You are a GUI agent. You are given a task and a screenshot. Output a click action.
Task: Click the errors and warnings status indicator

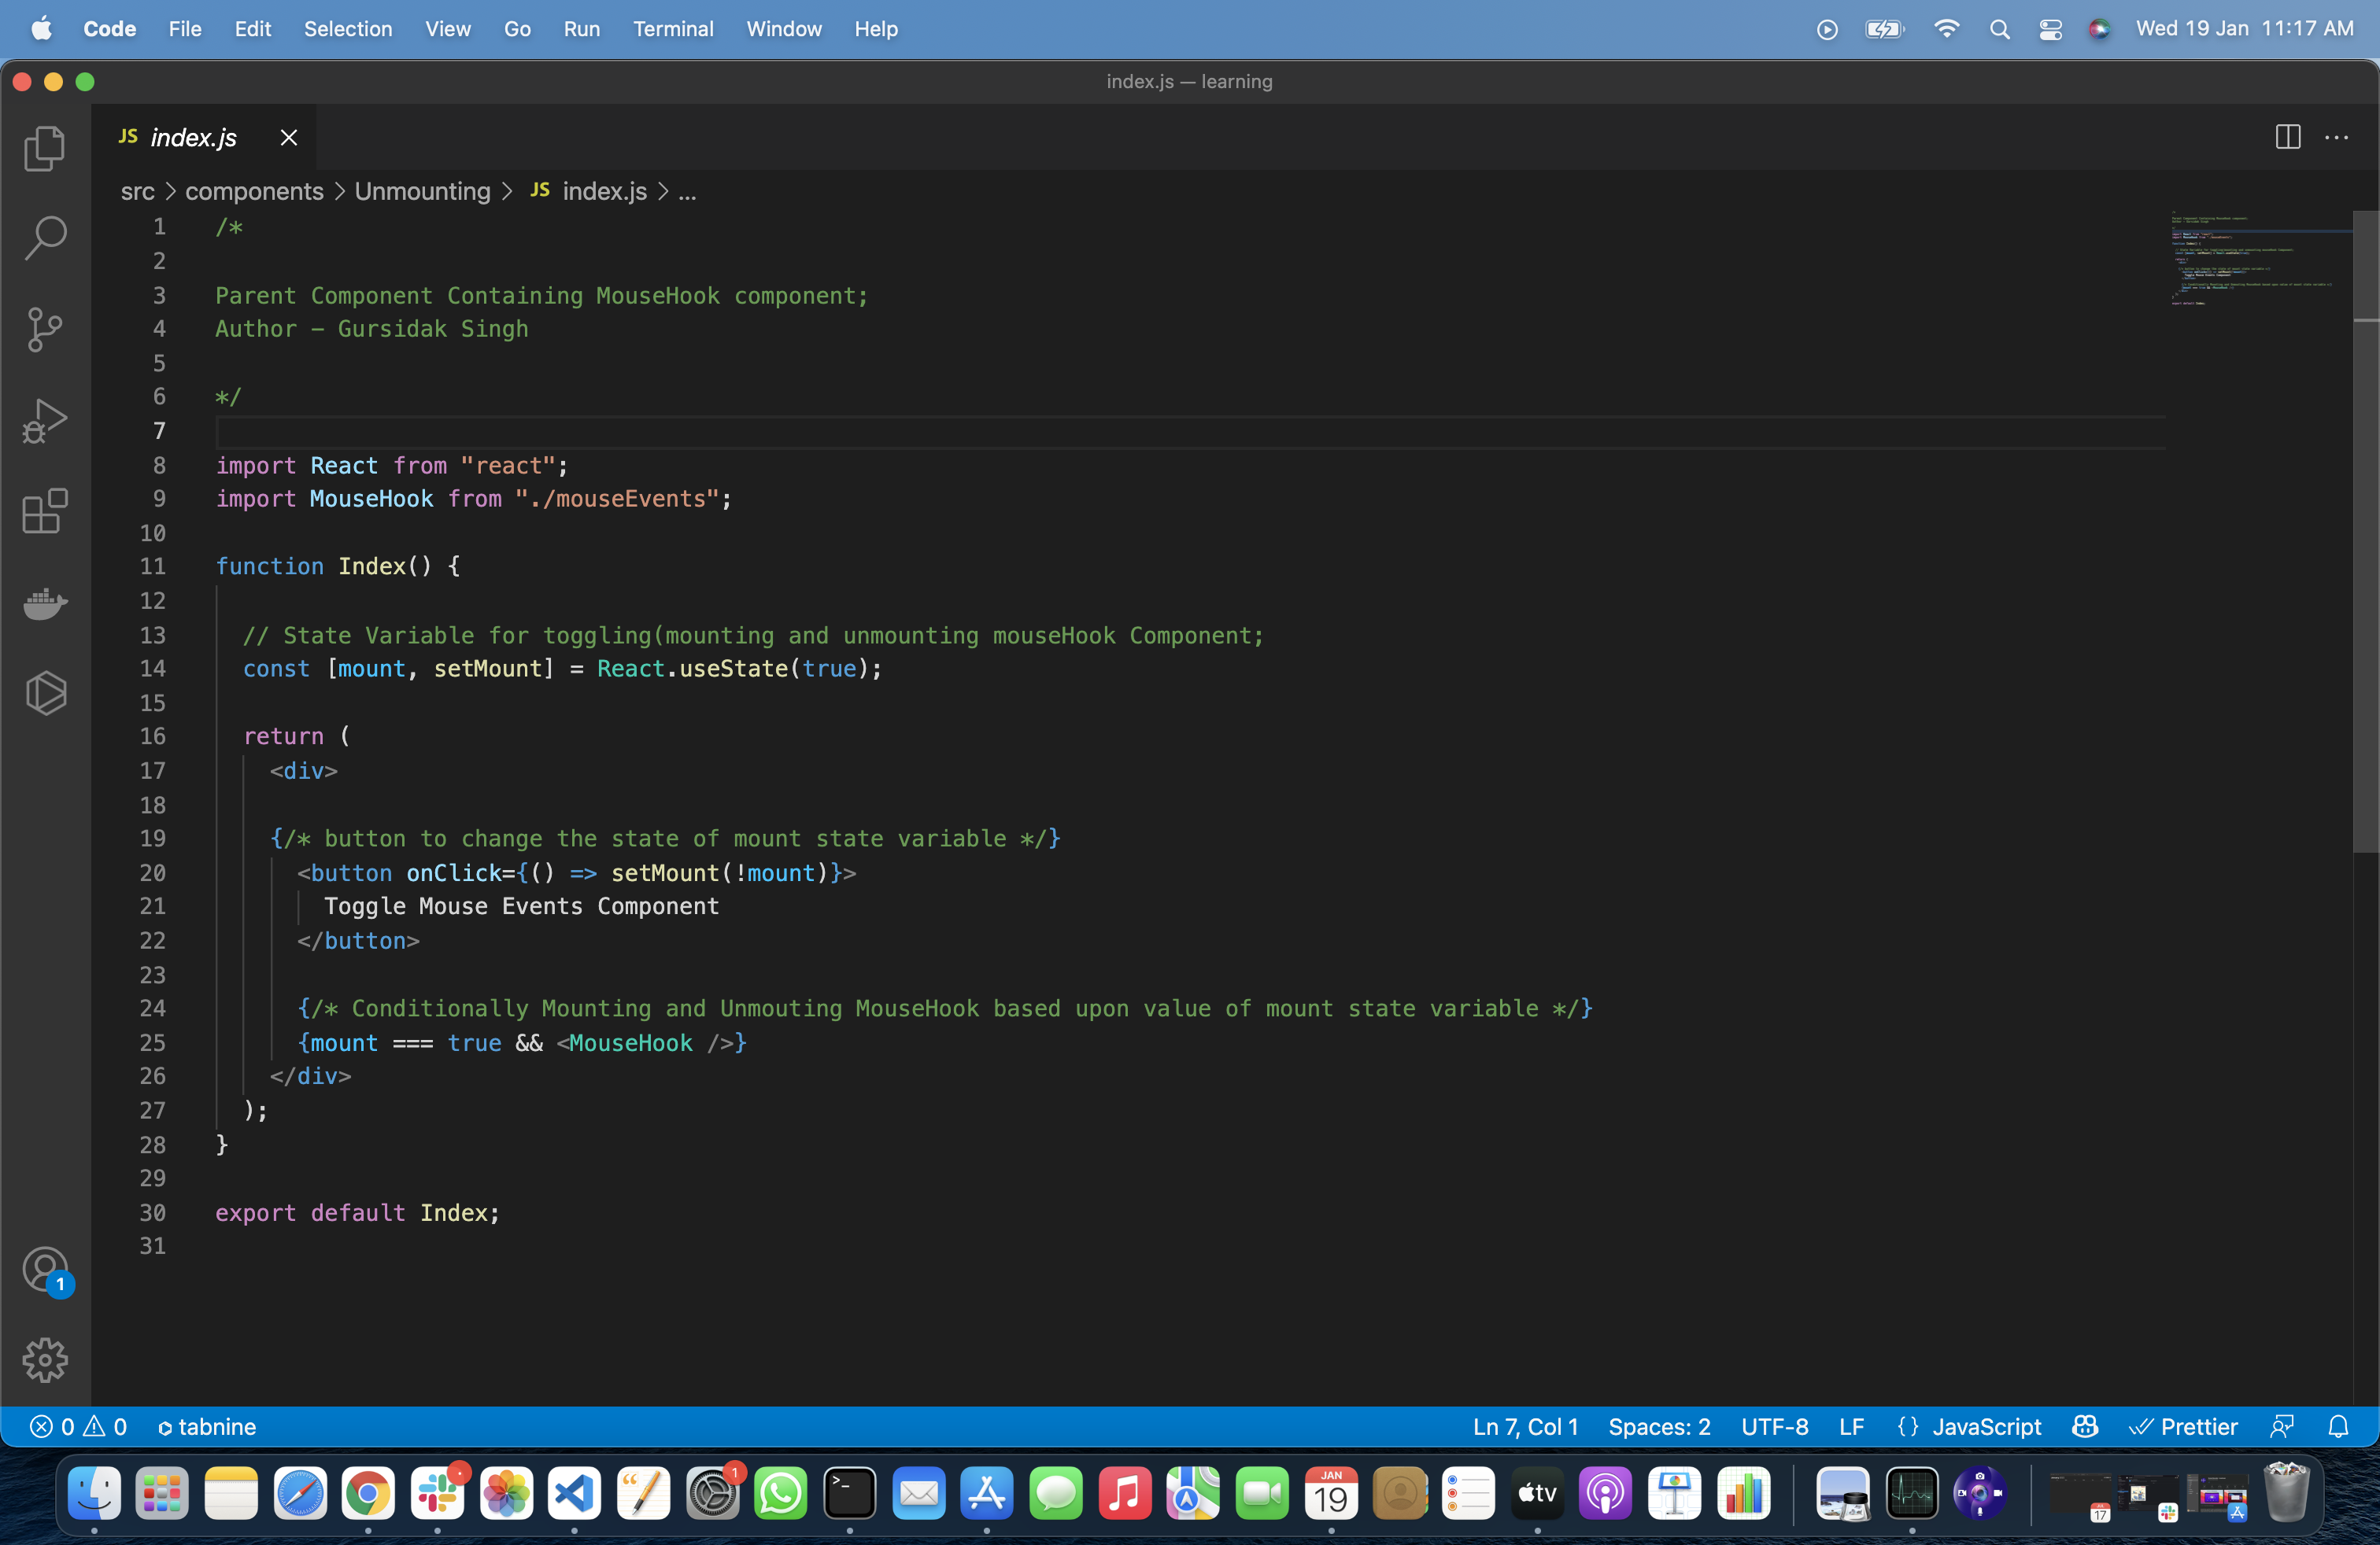point(78,1426)
